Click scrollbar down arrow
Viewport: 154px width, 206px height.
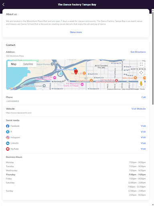click(153, 205)
